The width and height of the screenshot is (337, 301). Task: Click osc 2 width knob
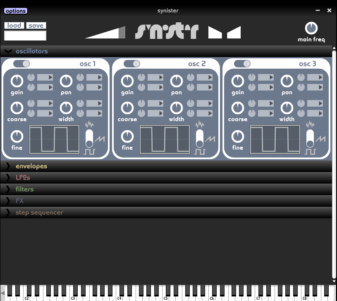[177, 108]
